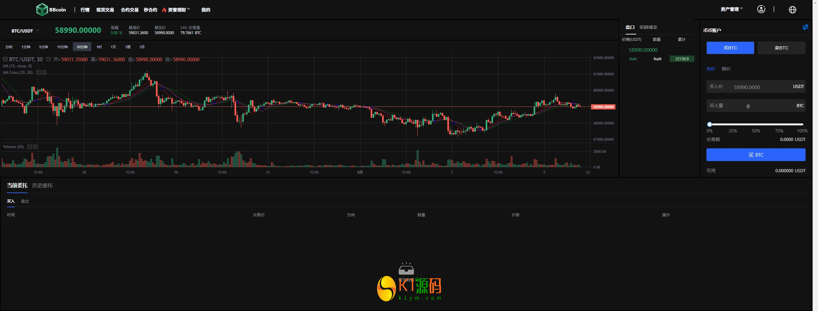
Task: Click the page scrollbar up arrow
Action: tap(815, 2)
